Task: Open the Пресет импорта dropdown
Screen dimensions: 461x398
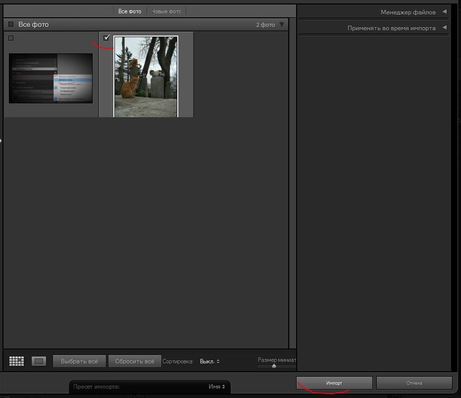Action: (216, 387)
